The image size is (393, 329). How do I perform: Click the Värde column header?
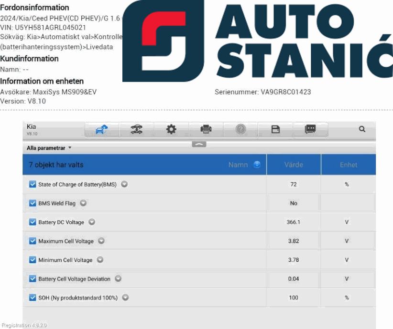coord(294,164)
